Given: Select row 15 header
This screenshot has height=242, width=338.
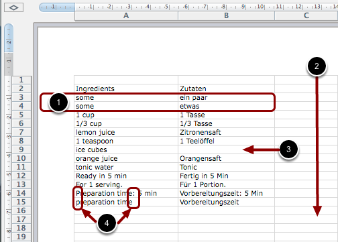Looking at the screenshot, I should coord(21,202).
